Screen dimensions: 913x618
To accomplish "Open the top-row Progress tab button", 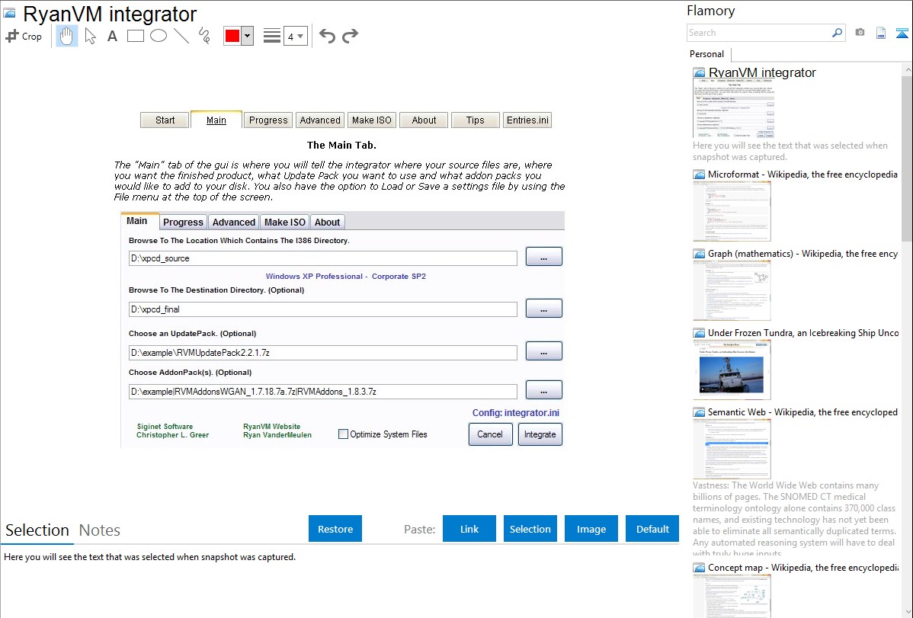I will [268, 120].
